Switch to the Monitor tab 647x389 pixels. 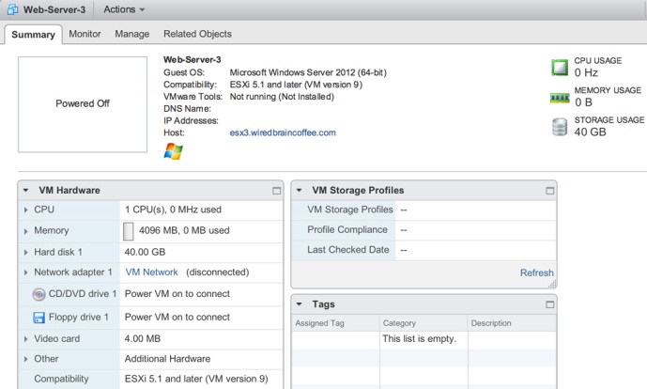85,34
